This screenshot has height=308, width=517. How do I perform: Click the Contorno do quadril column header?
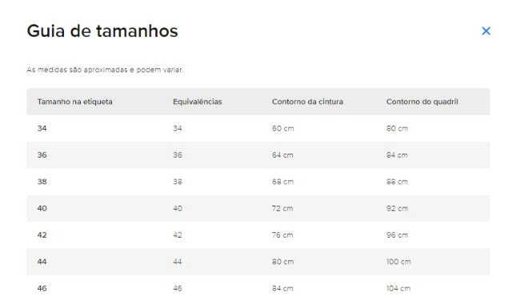pos(422,102)
